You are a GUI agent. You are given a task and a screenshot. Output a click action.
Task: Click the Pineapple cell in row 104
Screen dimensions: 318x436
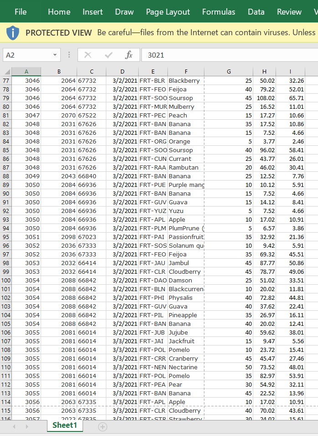[x=186, y=315]
